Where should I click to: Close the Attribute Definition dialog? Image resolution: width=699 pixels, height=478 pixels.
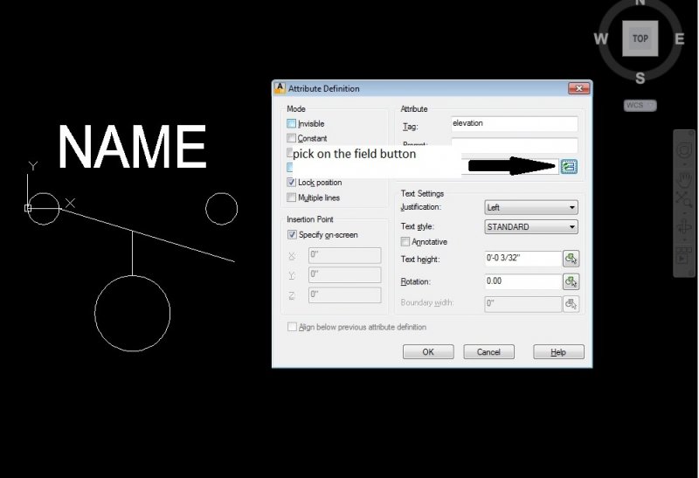pyautogui.click(x=578, y=88)
